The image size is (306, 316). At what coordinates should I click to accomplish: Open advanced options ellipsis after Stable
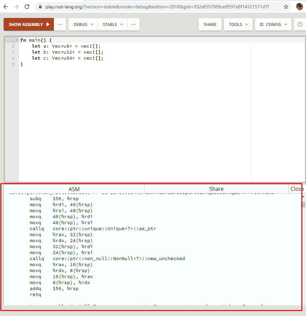[x=134, y=24]
